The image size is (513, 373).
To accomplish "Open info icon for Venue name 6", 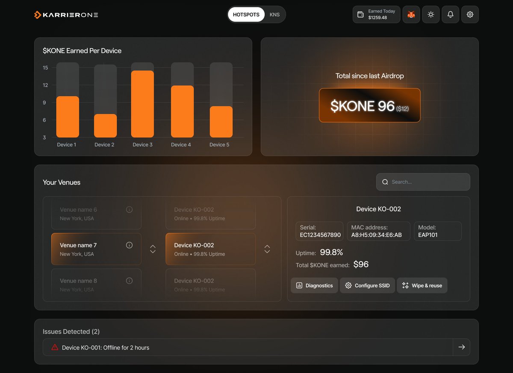I will (130, 209).
